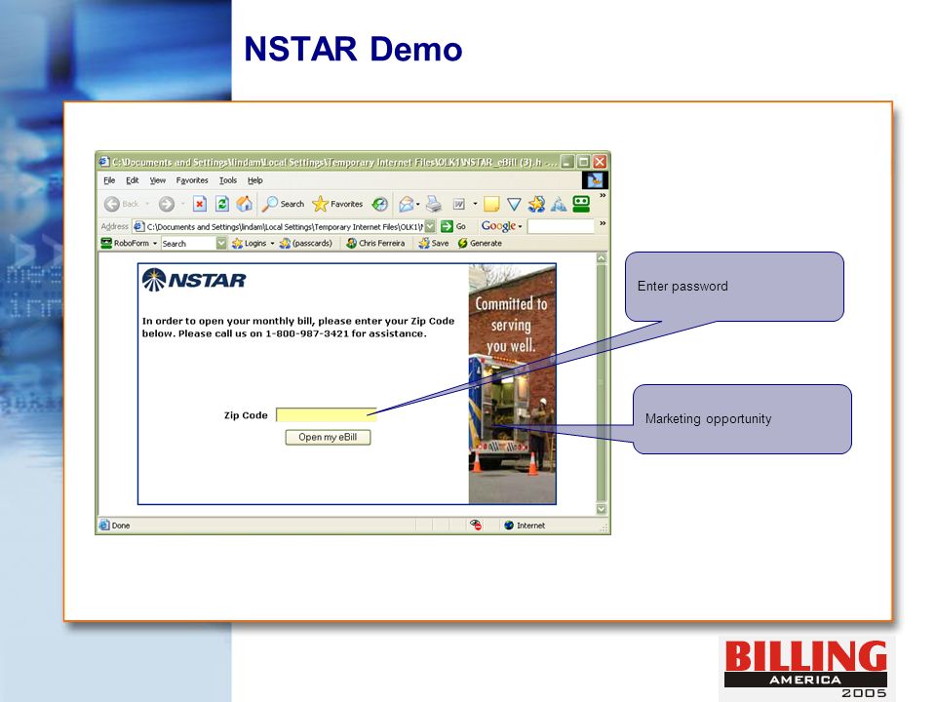Viewport: 936px width, 702px height.
Task: Click the Internet zone globe in status bar
Action: coord(509,526)
